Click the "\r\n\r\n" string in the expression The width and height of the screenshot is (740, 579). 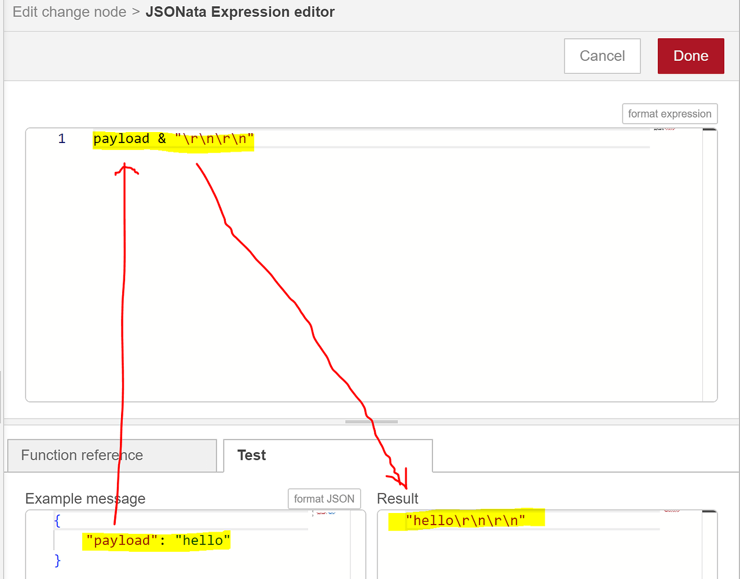(x=214, y=139)
